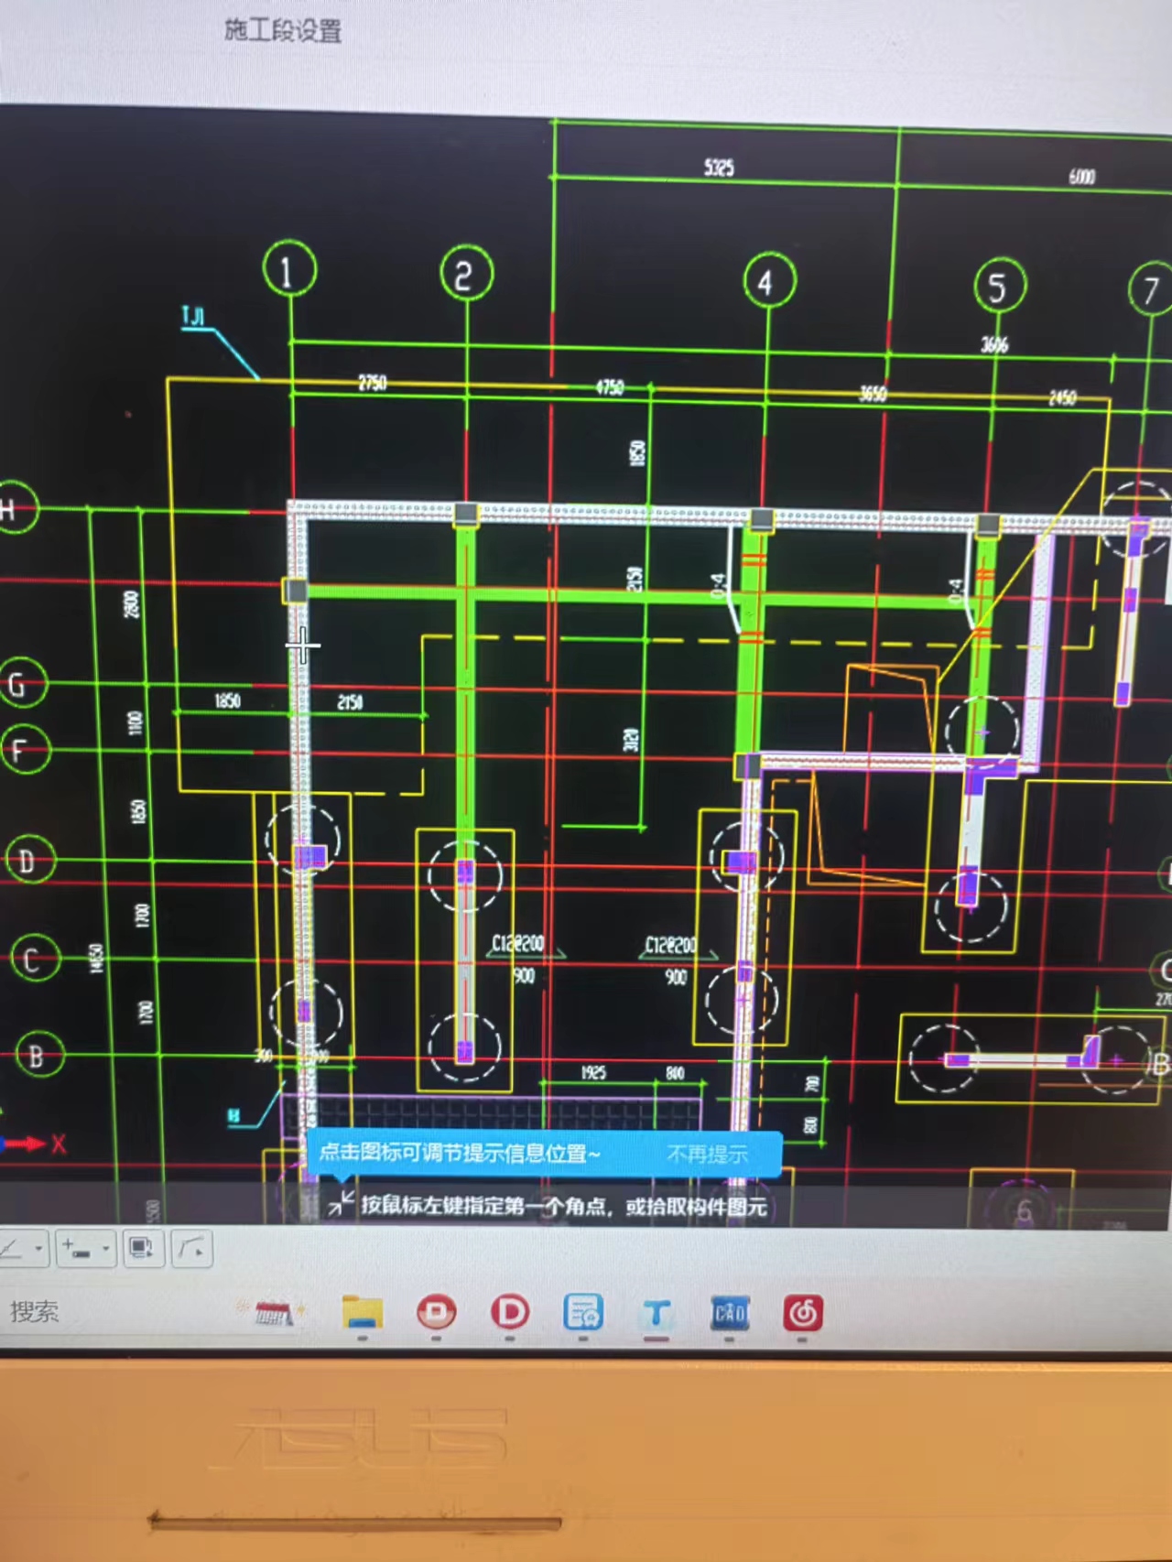
Task: Switch to the blue T Glodon app icon
Action: pos(657,1314)
